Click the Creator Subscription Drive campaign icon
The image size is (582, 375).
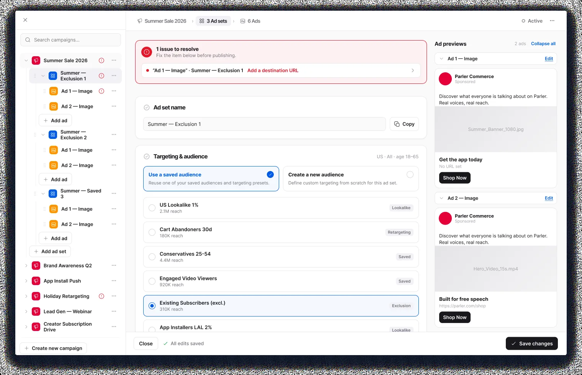click(36, 327)
